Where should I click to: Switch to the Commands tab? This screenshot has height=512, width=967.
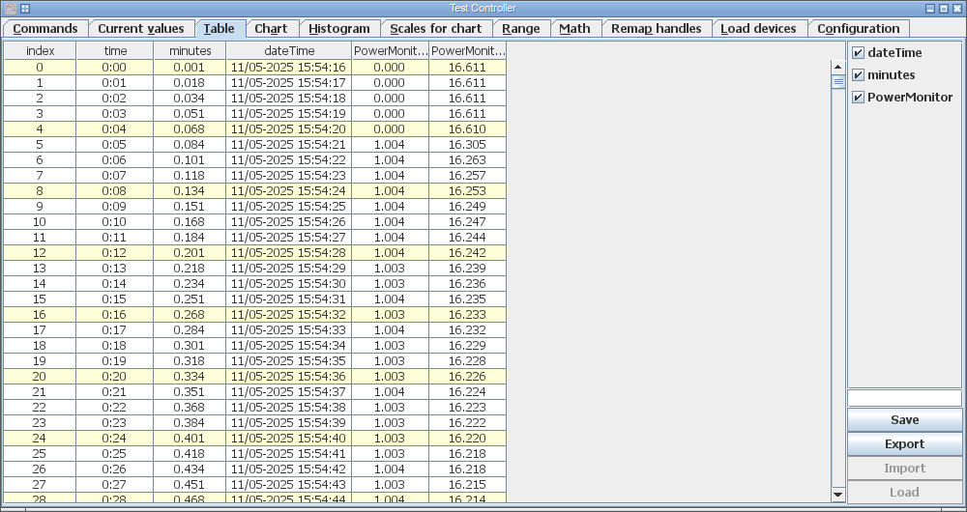coord(45,29)
